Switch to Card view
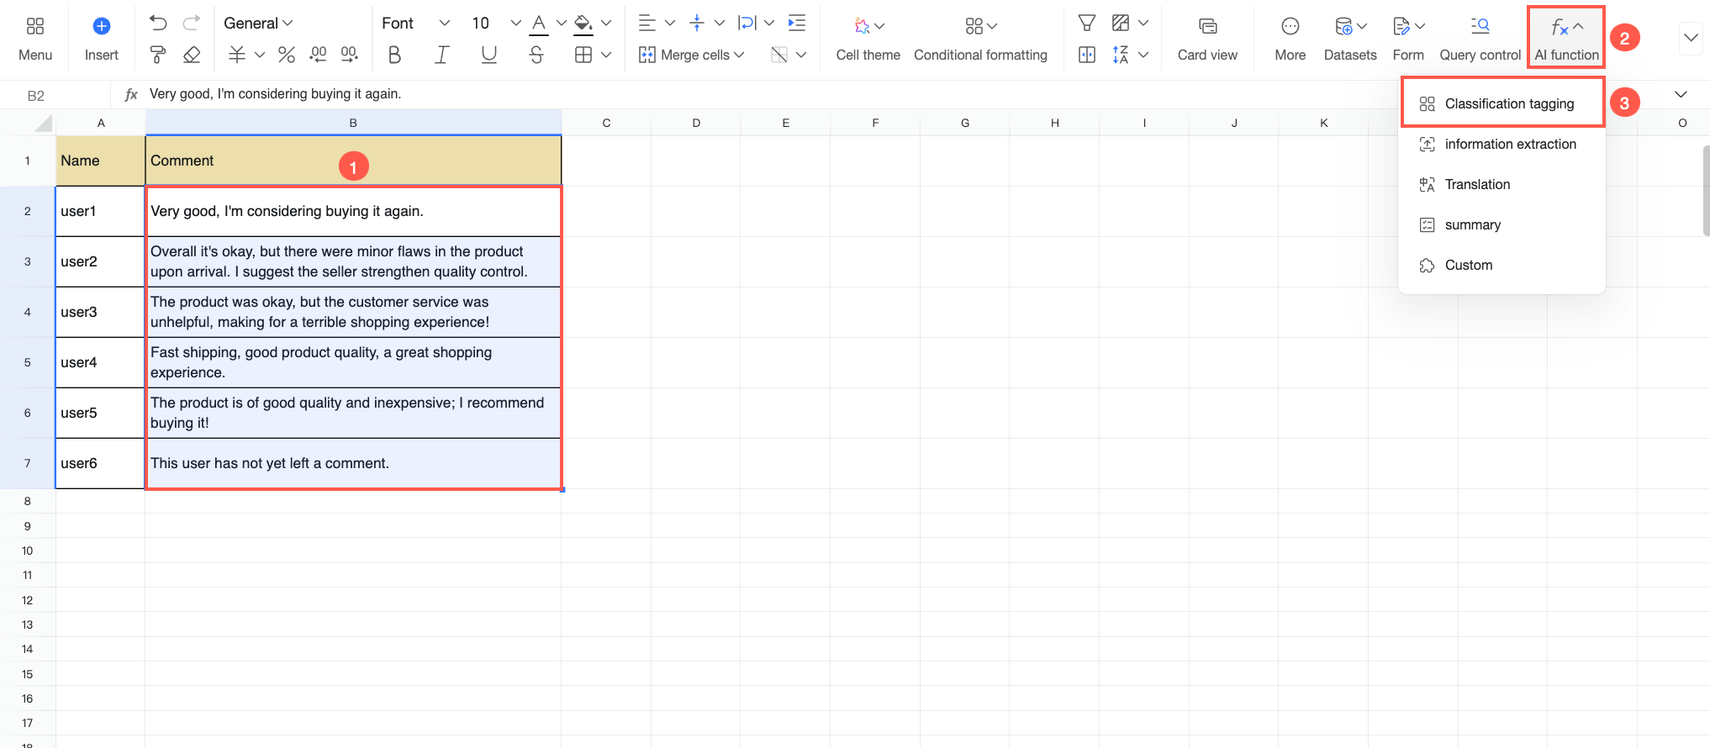 point(1207,39)
